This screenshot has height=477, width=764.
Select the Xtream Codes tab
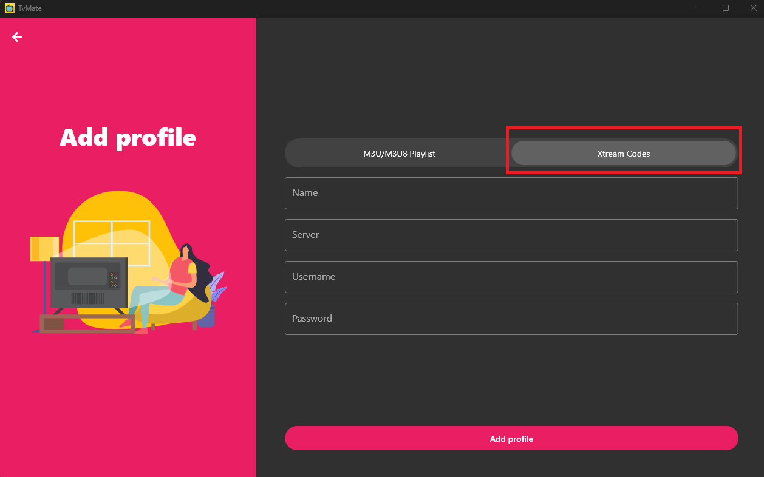point(623,154)
